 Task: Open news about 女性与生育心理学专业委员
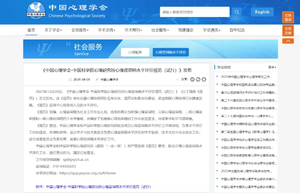tap(249, 108)
